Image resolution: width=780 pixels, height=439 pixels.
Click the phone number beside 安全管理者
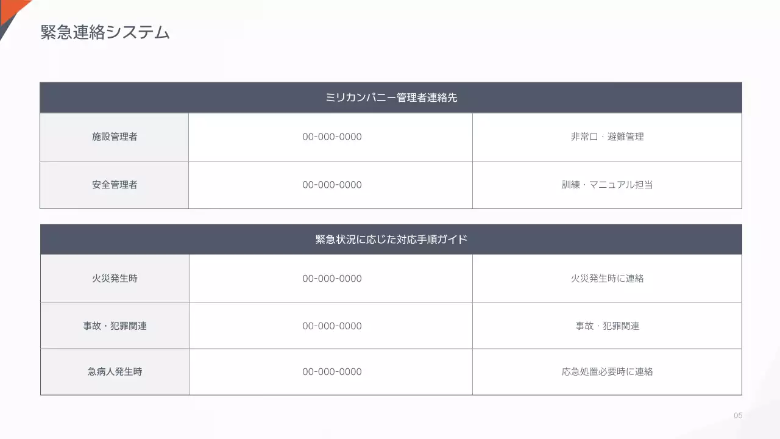tap(331, 185)
